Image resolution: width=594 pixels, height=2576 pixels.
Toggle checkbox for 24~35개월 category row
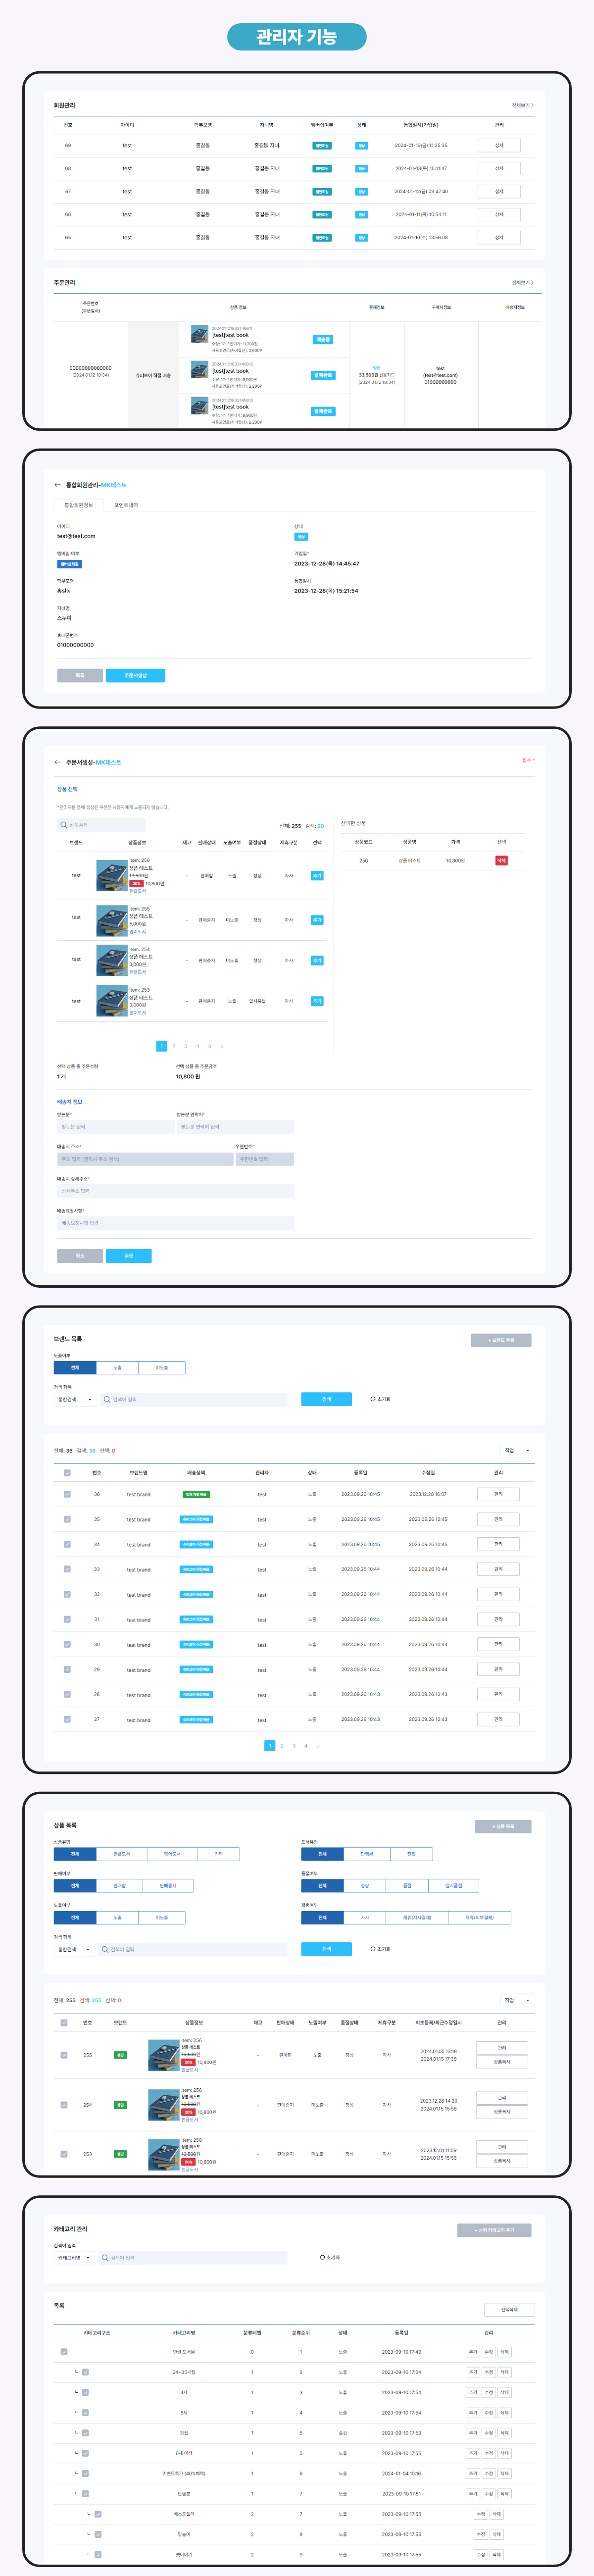(85, 2372)
